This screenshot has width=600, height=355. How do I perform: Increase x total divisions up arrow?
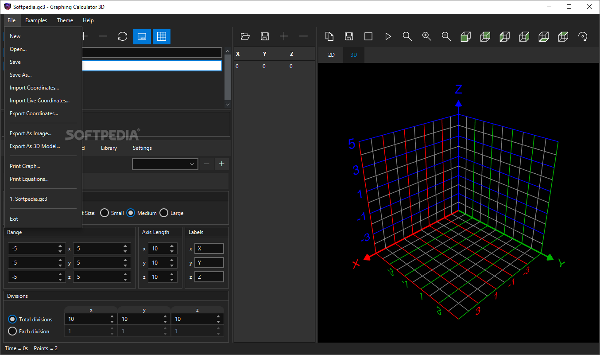[x=112, y=317]
